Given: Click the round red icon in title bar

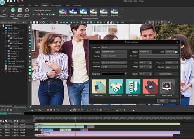Looking at the screenshot, I should [x=18, y=1].
